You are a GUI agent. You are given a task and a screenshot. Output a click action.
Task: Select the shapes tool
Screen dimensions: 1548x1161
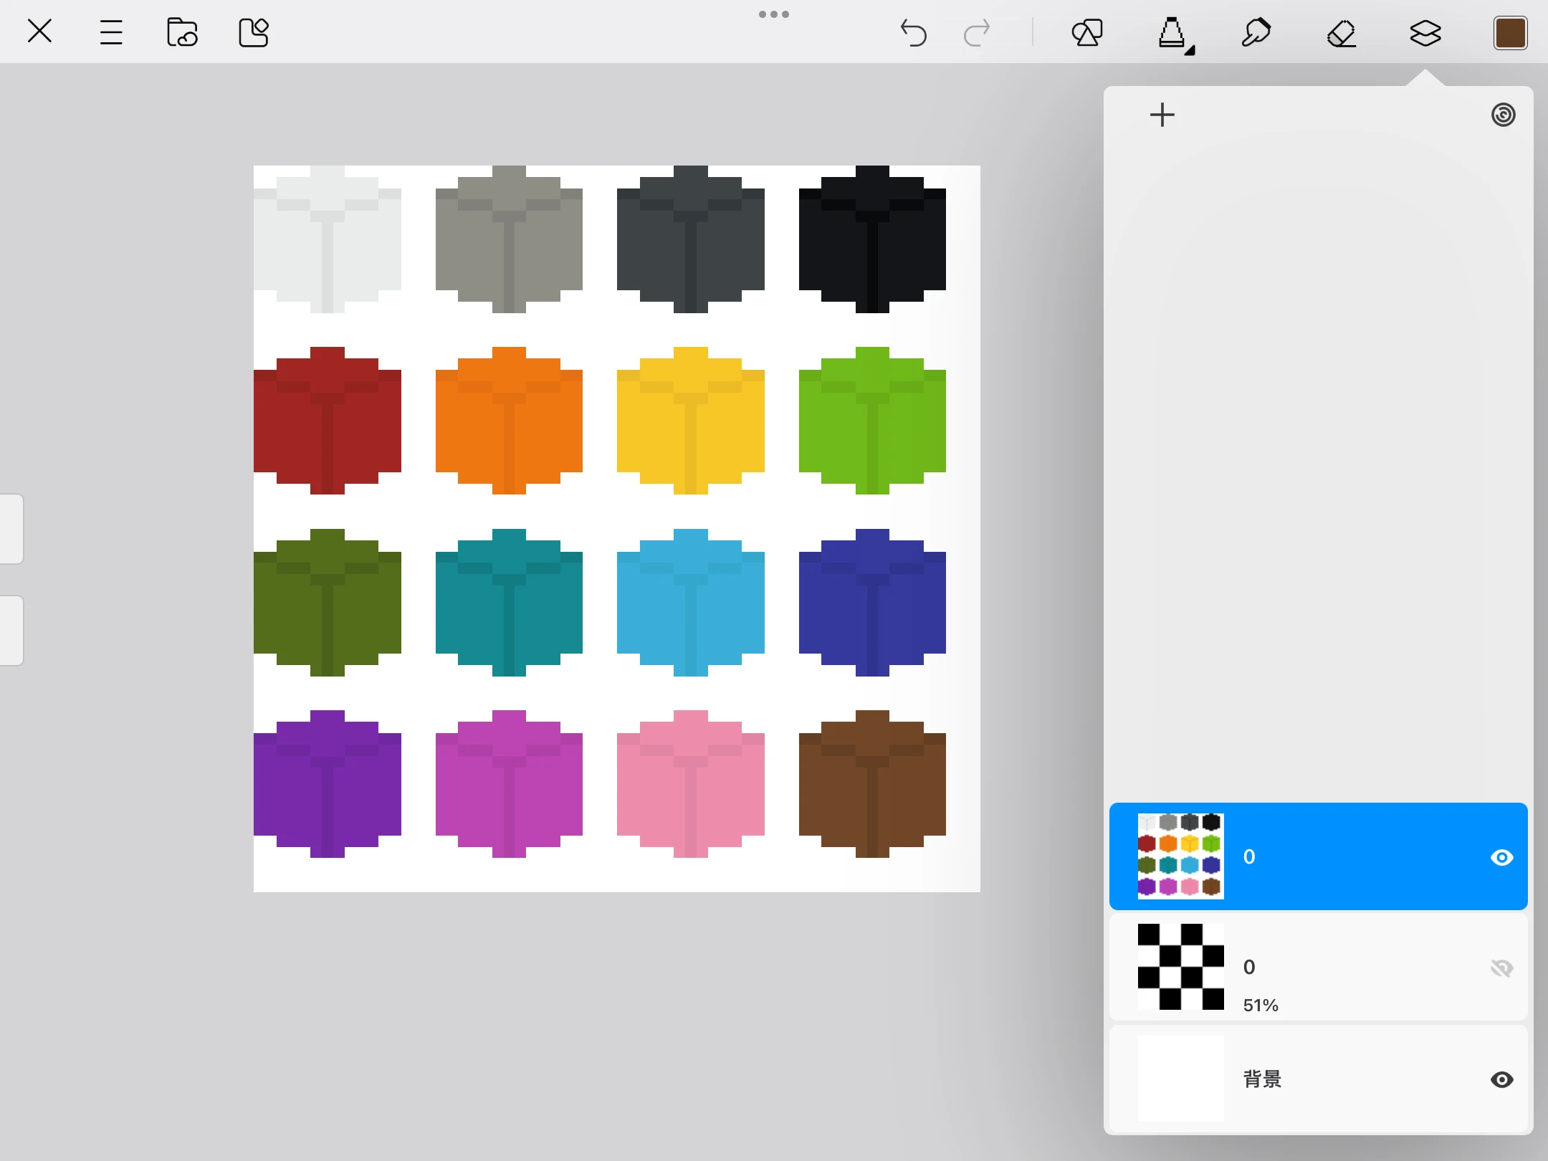[x=1087, y=33]
